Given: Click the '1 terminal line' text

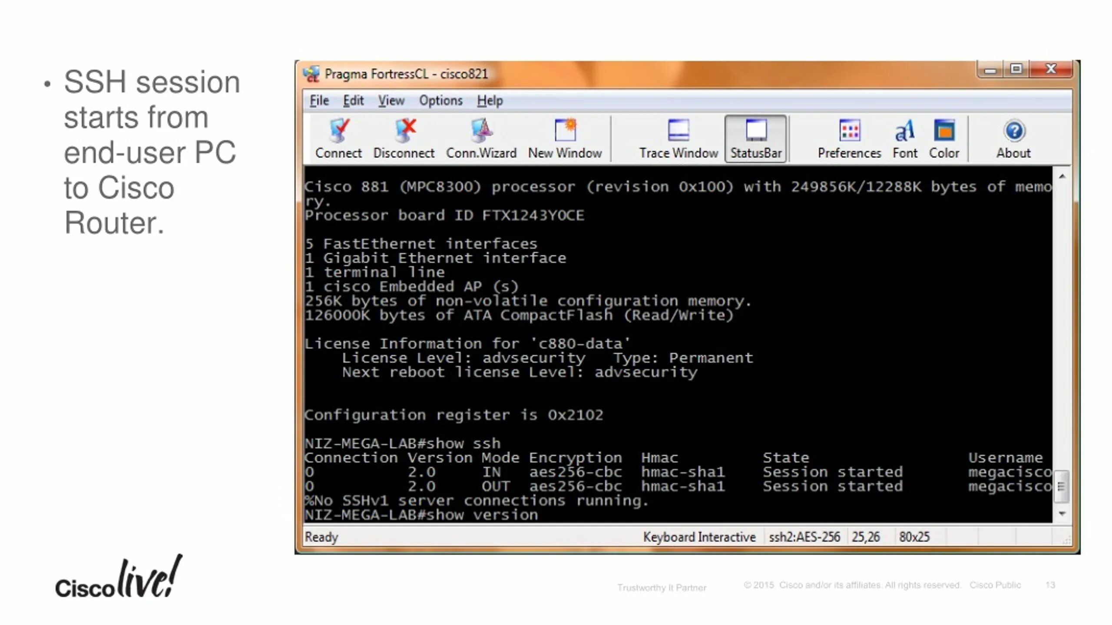Looking at the screenshot, I should [x=375, y=273].
